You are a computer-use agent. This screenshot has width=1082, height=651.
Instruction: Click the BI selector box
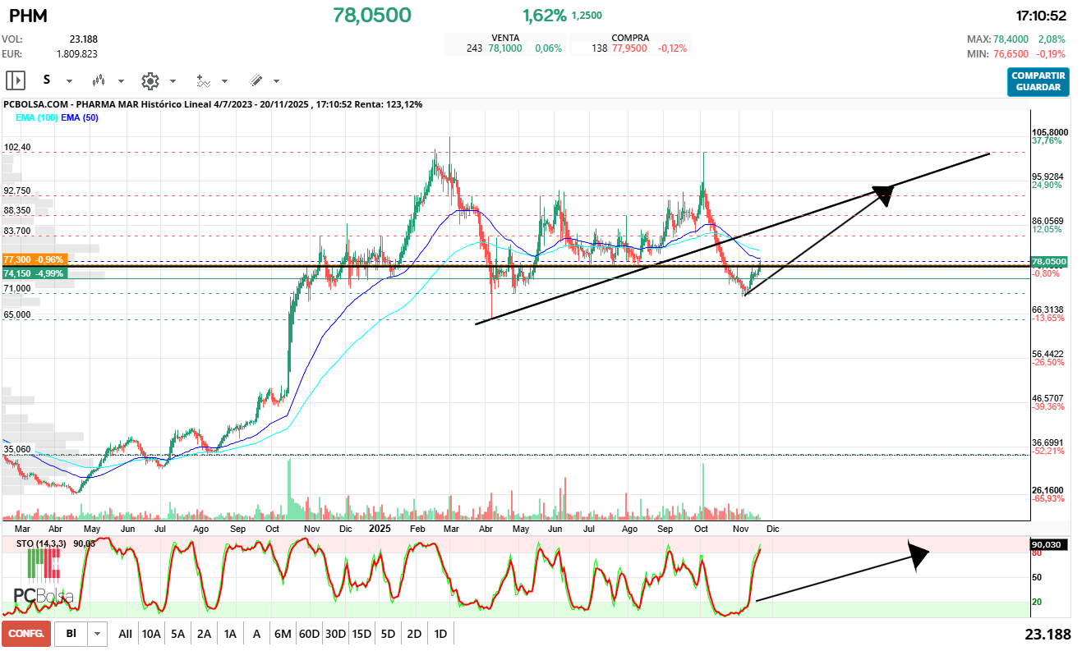tap(71, 634)
